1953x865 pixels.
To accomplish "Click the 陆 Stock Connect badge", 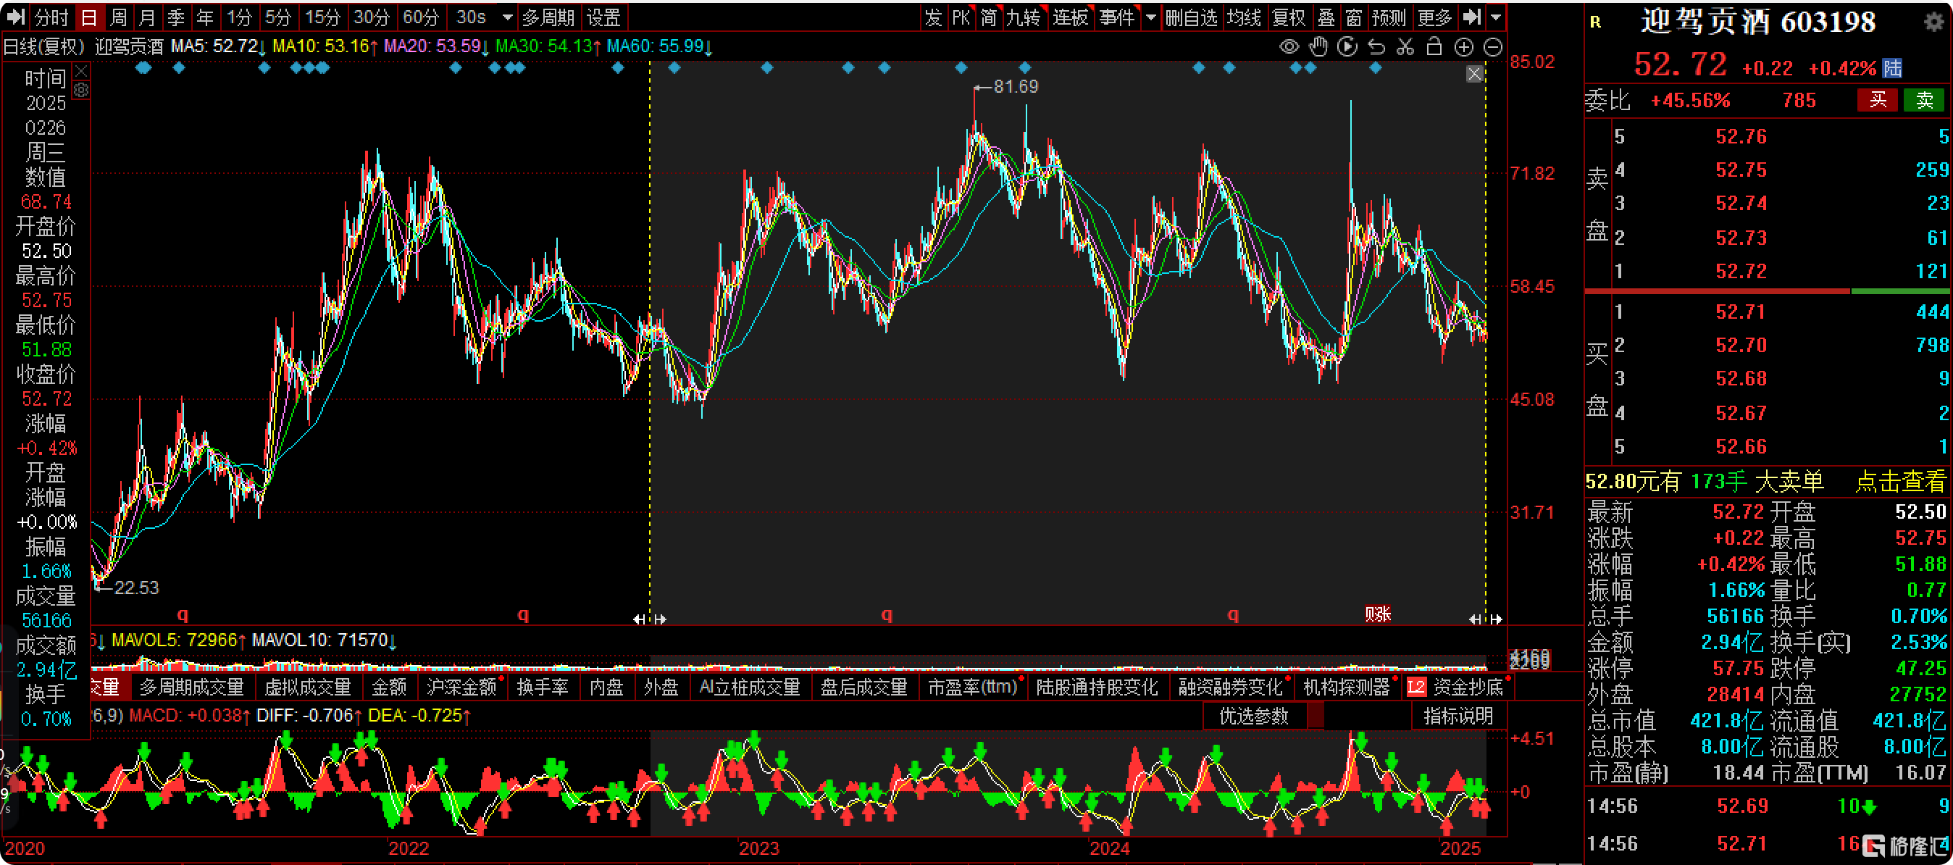I will pyautogui.click(x=1893, y=68).
